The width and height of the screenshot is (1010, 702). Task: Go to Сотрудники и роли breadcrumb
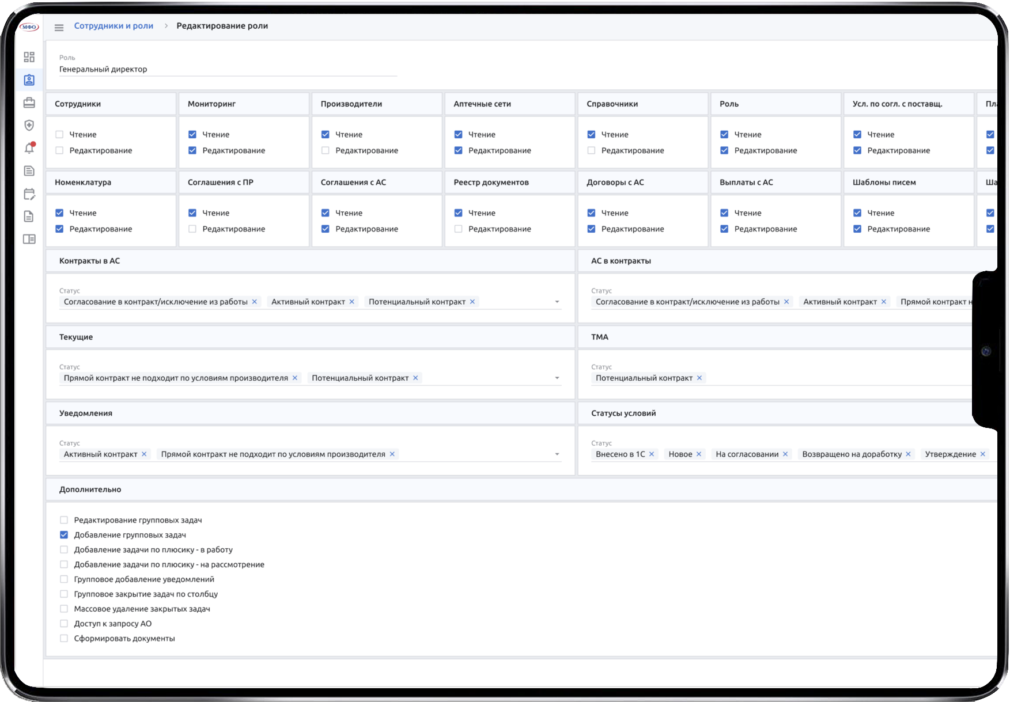pos(114,26)
